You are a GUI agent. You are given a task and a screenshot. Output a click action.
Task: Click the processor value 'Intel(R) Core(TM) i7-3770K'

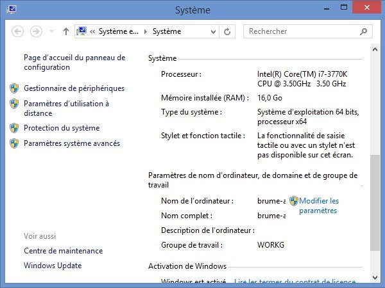(302, 74)
